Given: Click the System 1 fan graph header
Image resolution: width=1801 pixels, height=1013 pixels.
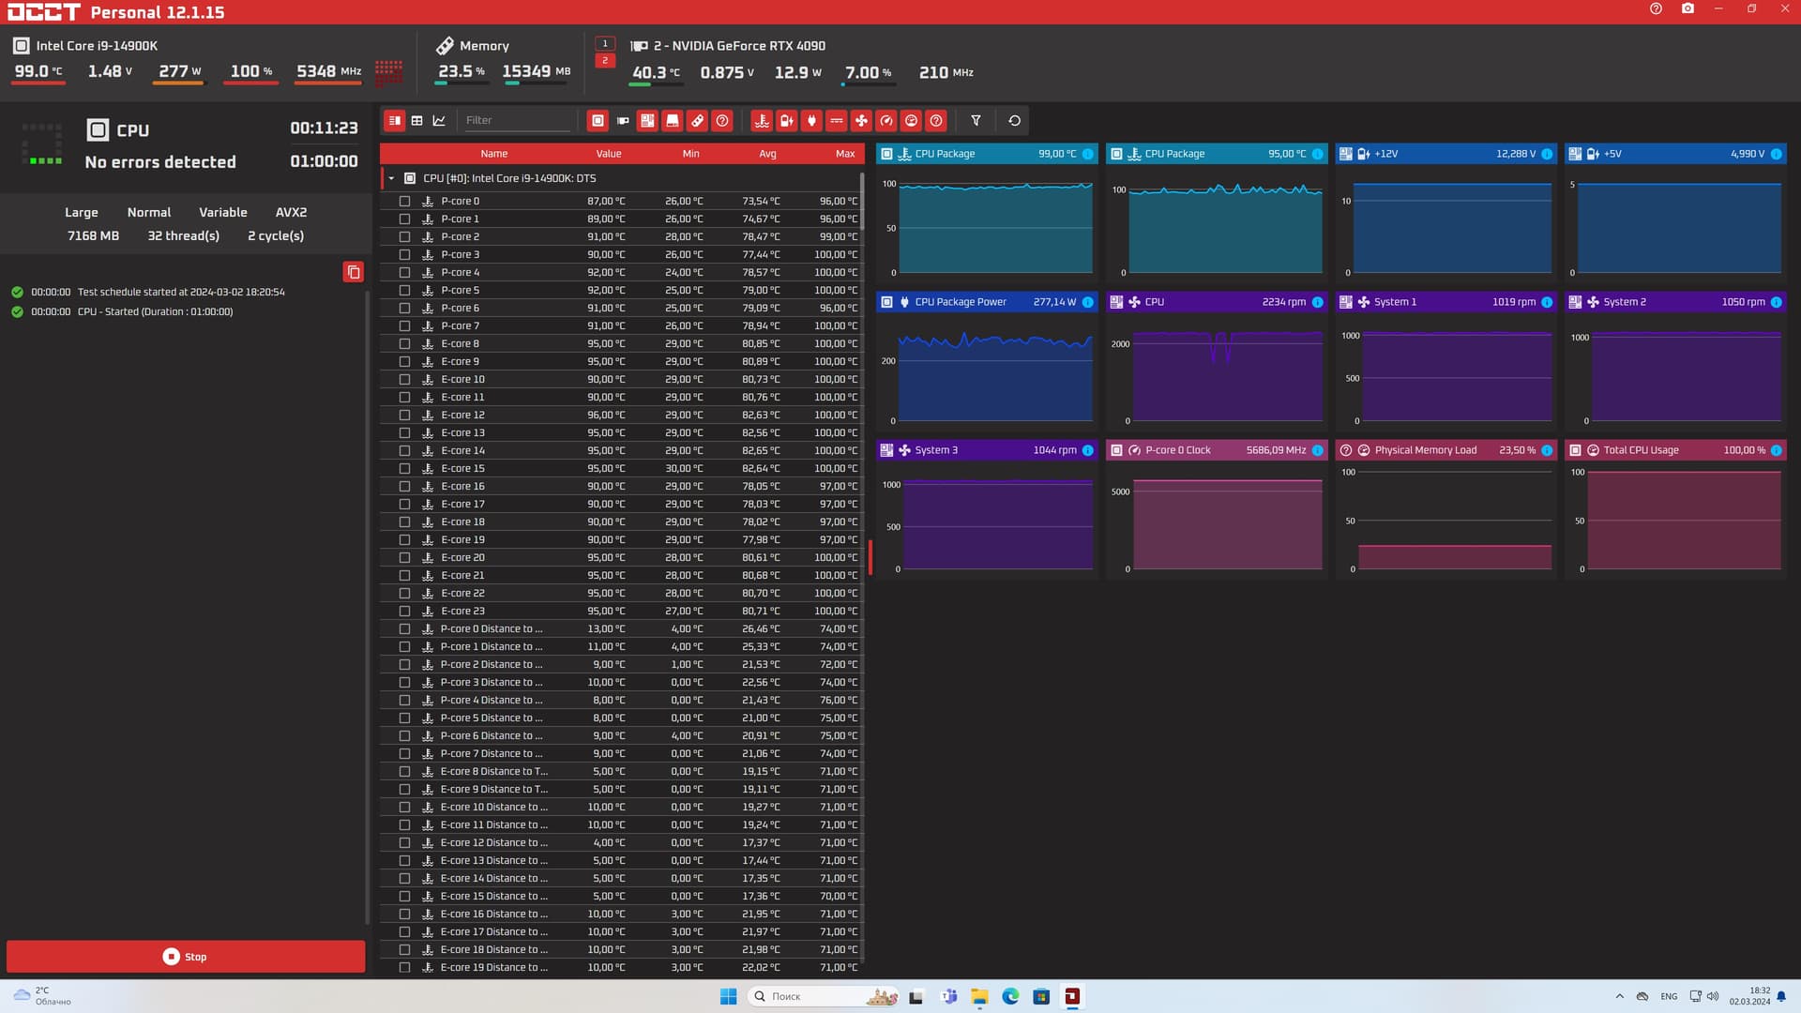Looking at the screenshot, I should (x=1445, y=302).
